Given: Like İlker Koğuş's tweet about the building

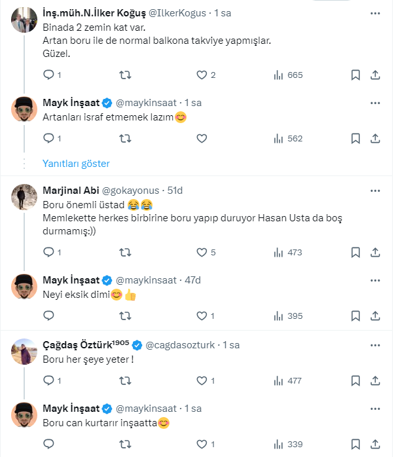Looking at the screenshot, I should [202, 75].
